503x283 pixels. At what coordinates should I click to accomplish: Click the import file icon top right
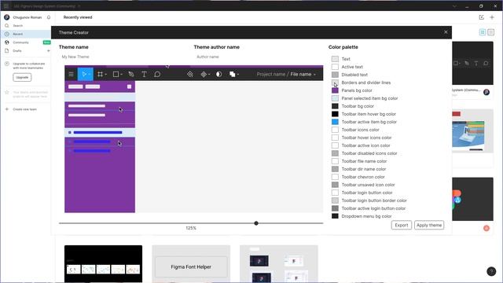(482, 17)
